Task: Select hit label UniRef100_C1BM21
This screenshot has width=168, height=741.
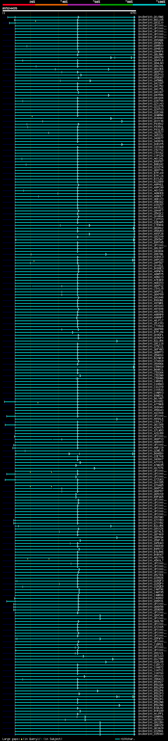Action: [151, 644]
